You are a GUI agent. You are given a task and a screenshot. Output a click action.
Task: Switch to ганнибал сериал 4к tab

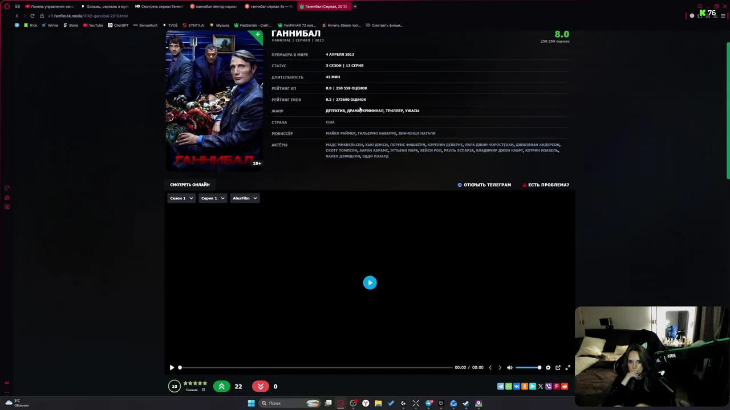pyautogui.click(x=269, y=6)
